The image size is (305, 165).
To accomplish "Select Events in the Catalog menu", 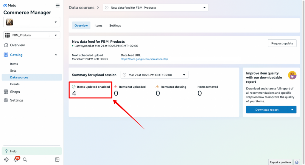I will point(15,84).
